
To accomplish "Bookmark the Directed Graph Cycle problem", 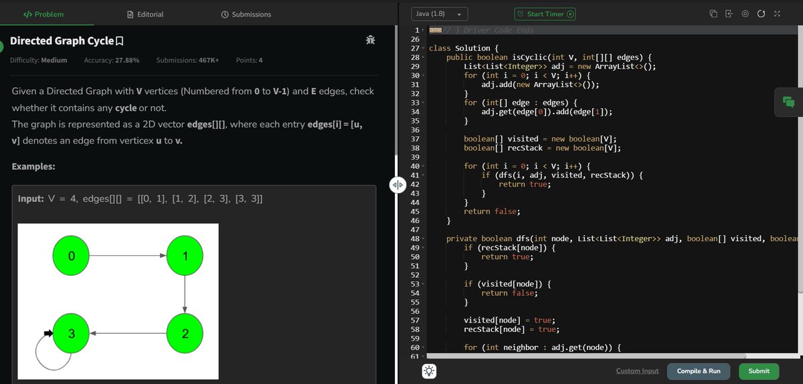I will point(120,41).
